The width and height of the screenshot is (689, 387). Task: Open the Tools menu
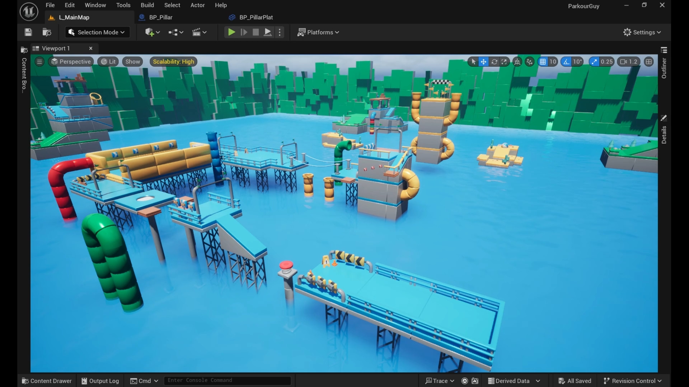coord(123,5)
